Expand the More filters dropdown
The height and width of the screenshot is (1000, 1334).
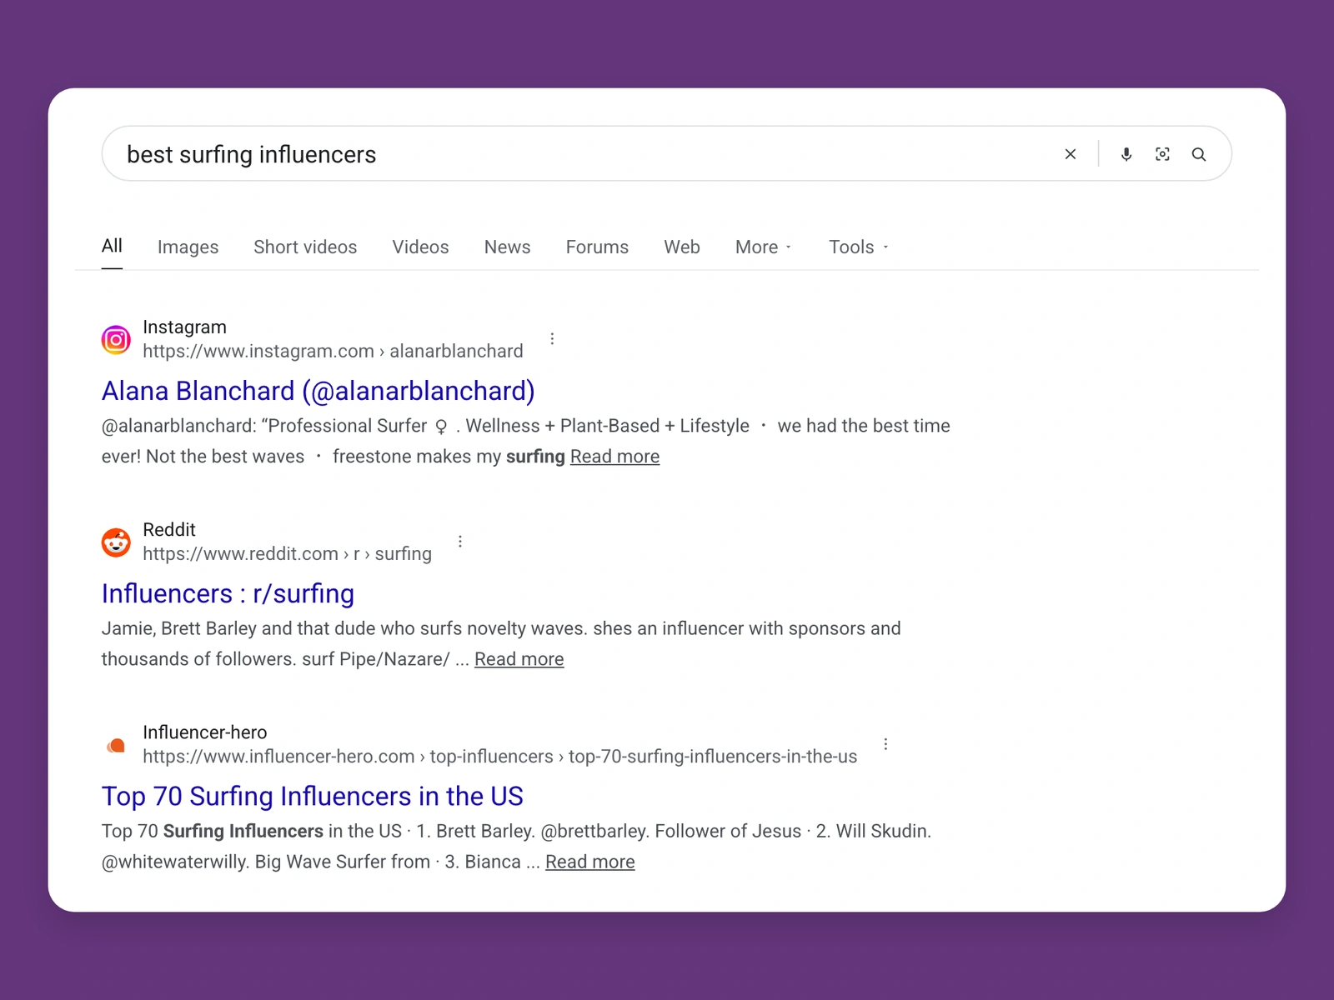tap(764, 247)
